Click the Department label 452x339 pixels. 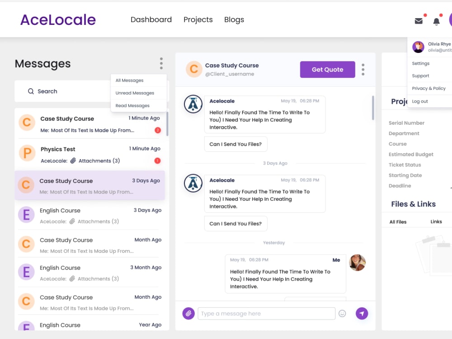click(x=404, y=133)
